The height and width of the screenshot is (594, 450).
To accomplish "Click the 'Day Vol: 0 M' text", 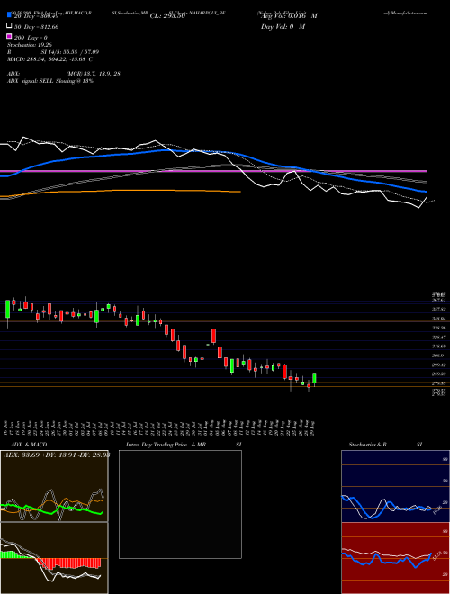I will (x=283, y=27).
